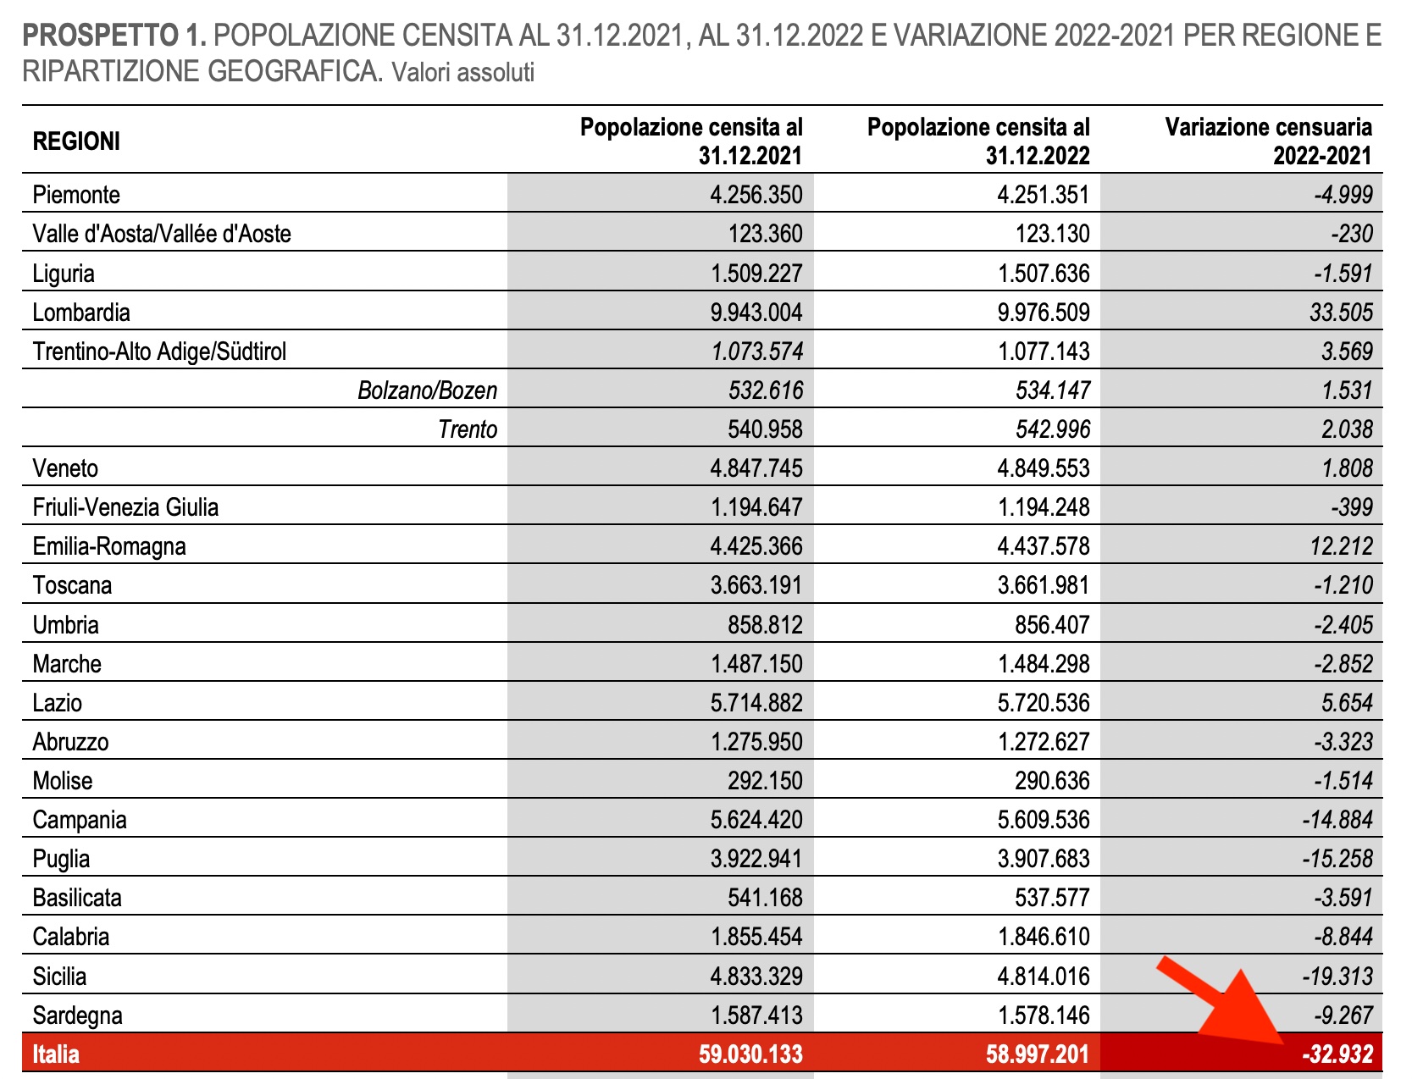Select the Popolazione censita al 31.12.2021 header
The height and width of the screenshot is (1079, 1423).
click(x=692, y=141)
